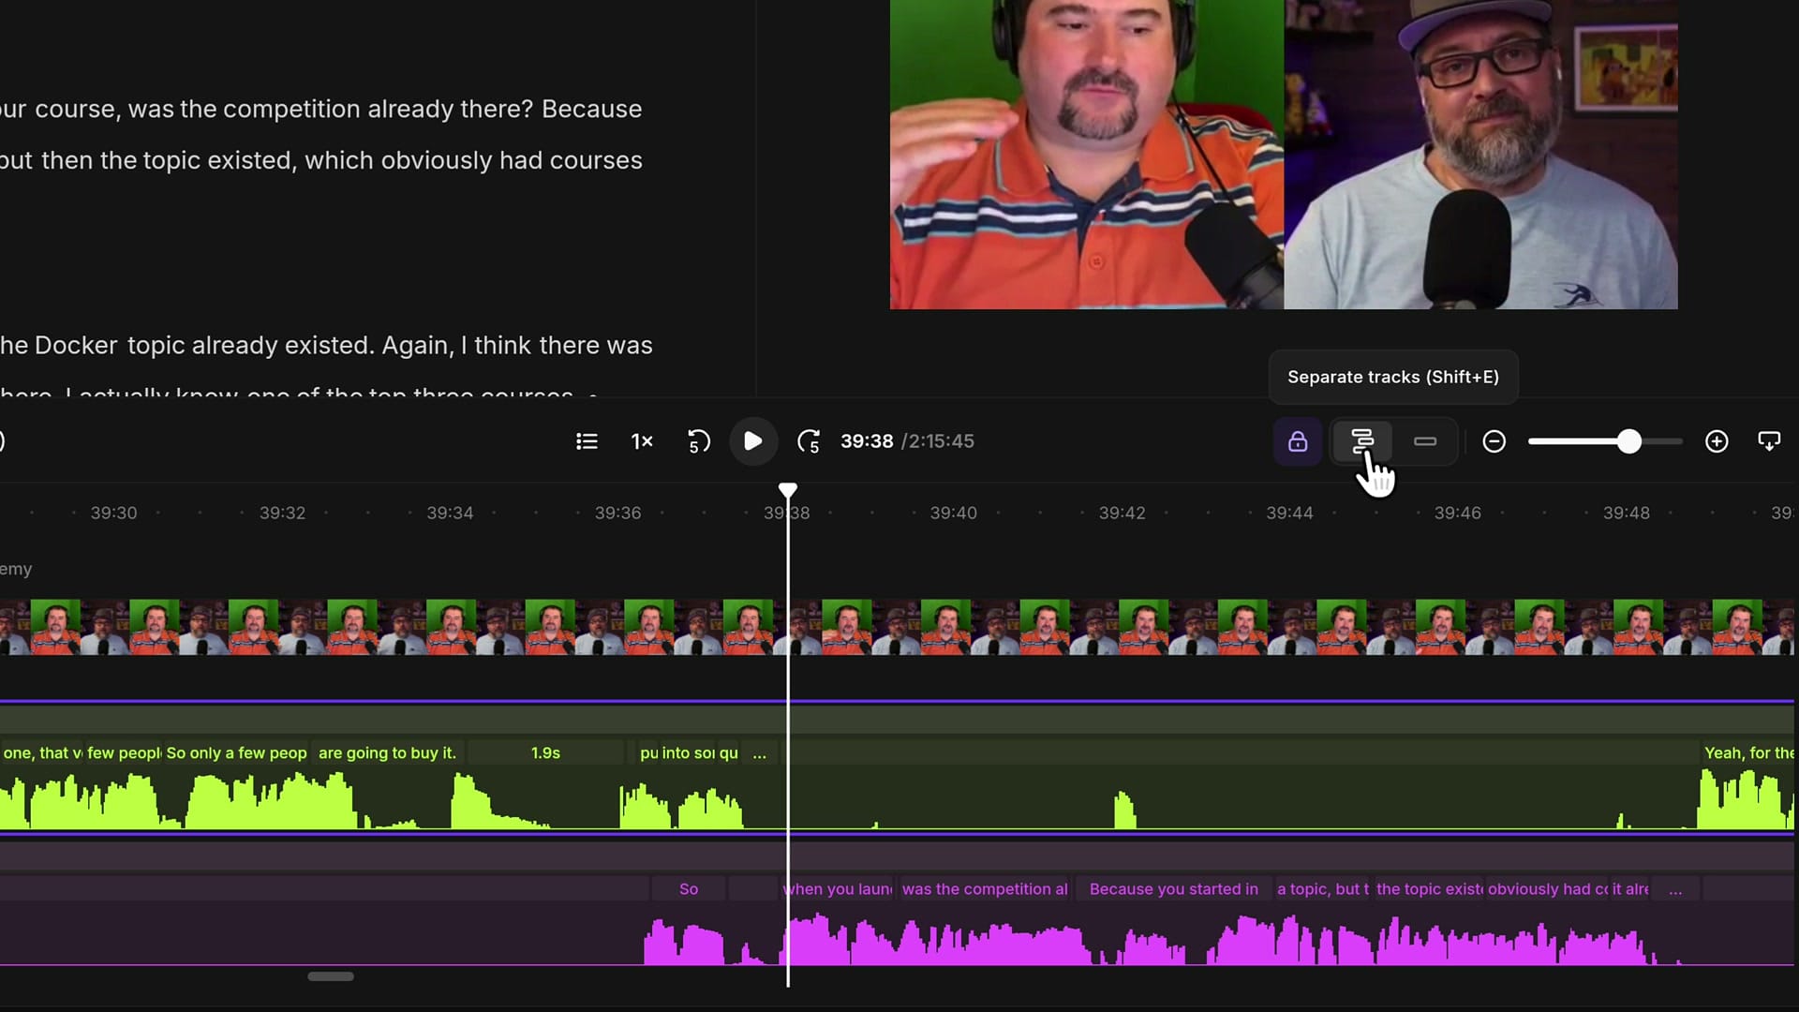
Task: Select the 1.9s gap segment
Action: click(x=545, y=752)
